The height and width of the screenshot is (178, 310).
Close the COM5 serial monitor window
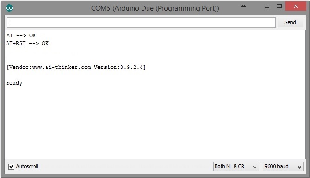[x=296, y=7]
